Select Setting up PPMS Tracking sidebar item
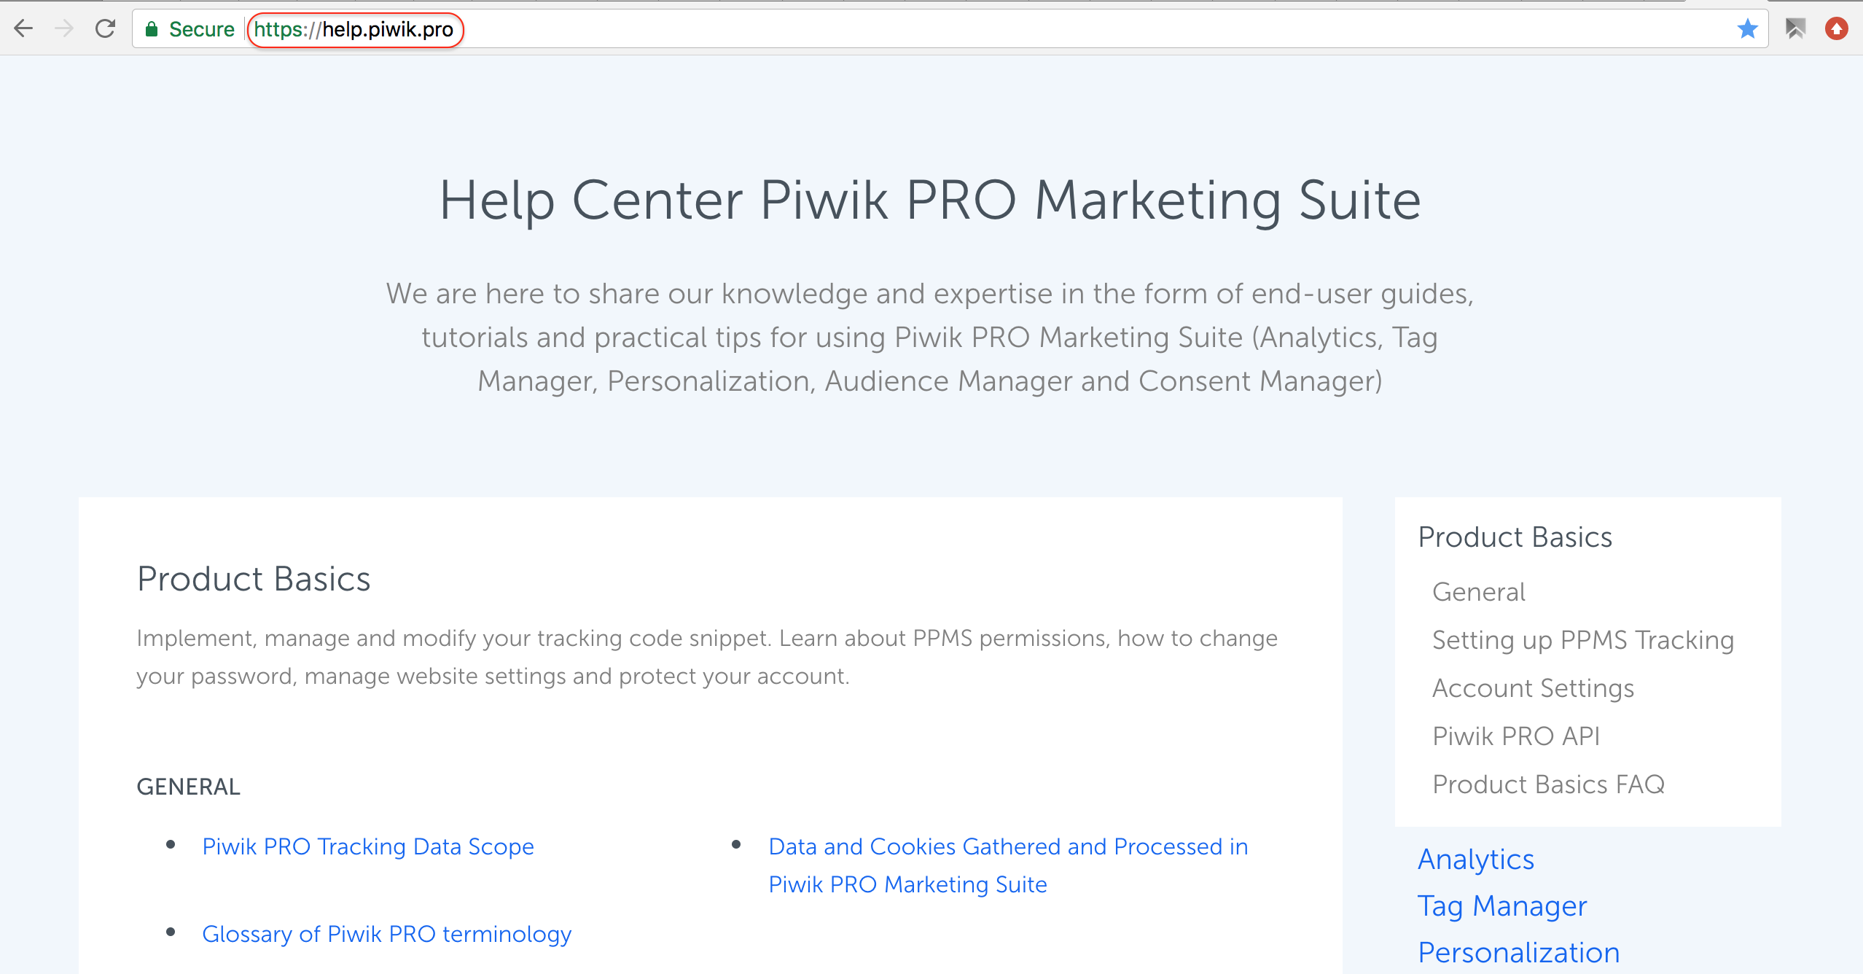Screen dimensions: 1863x974 tap(1583, 640)
